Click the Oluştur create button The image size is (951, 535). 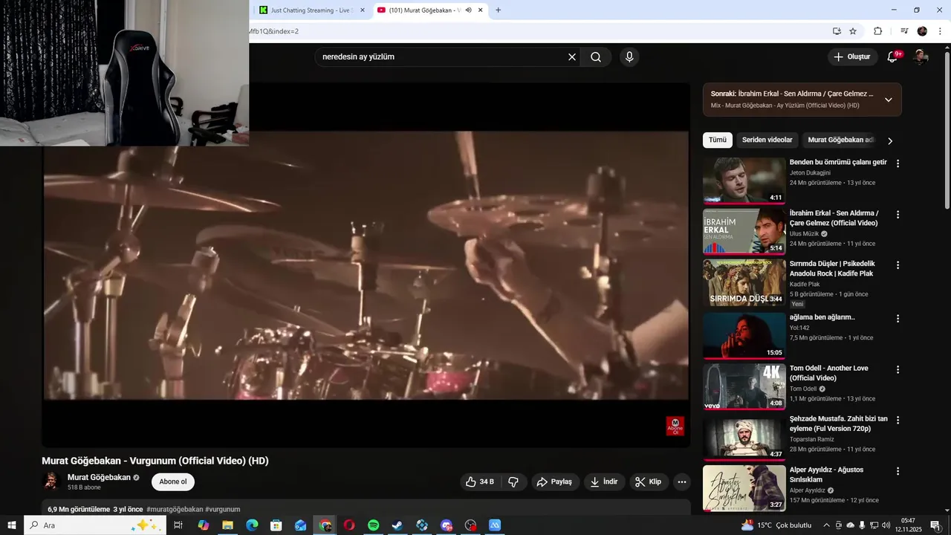pos(852,56)
